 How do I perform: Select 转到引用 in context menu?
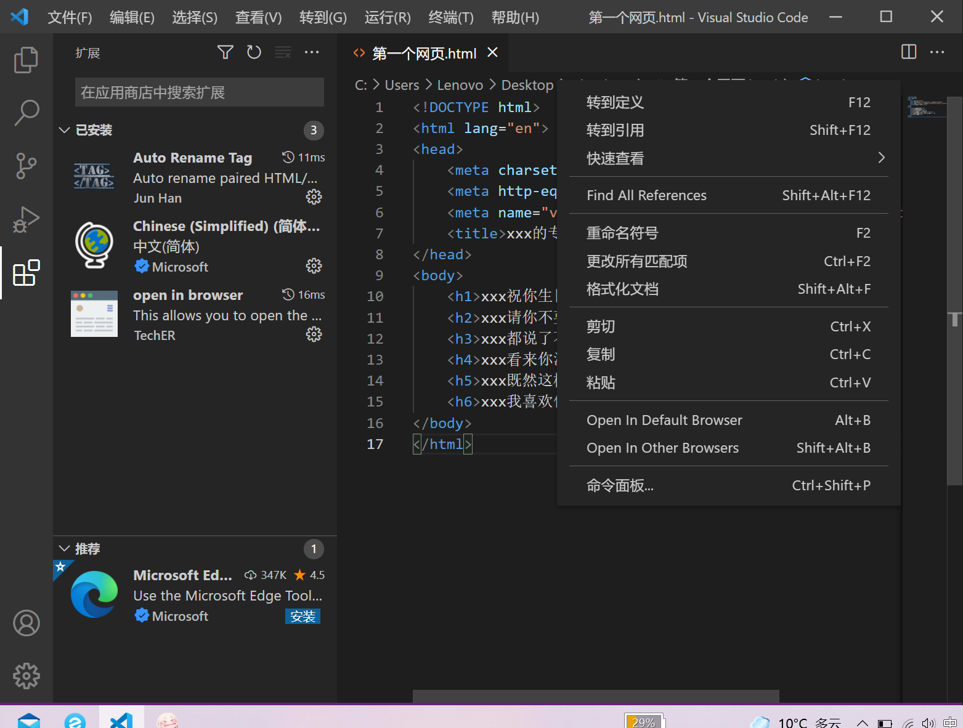[729, 130]
